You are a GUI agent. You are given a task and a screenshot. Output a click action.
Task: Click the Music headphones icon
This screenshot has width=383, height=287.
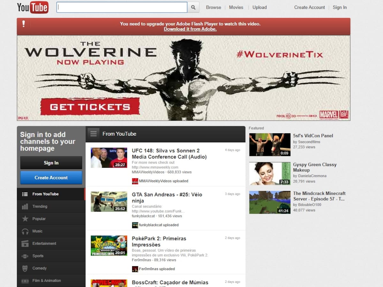[25, 231]
